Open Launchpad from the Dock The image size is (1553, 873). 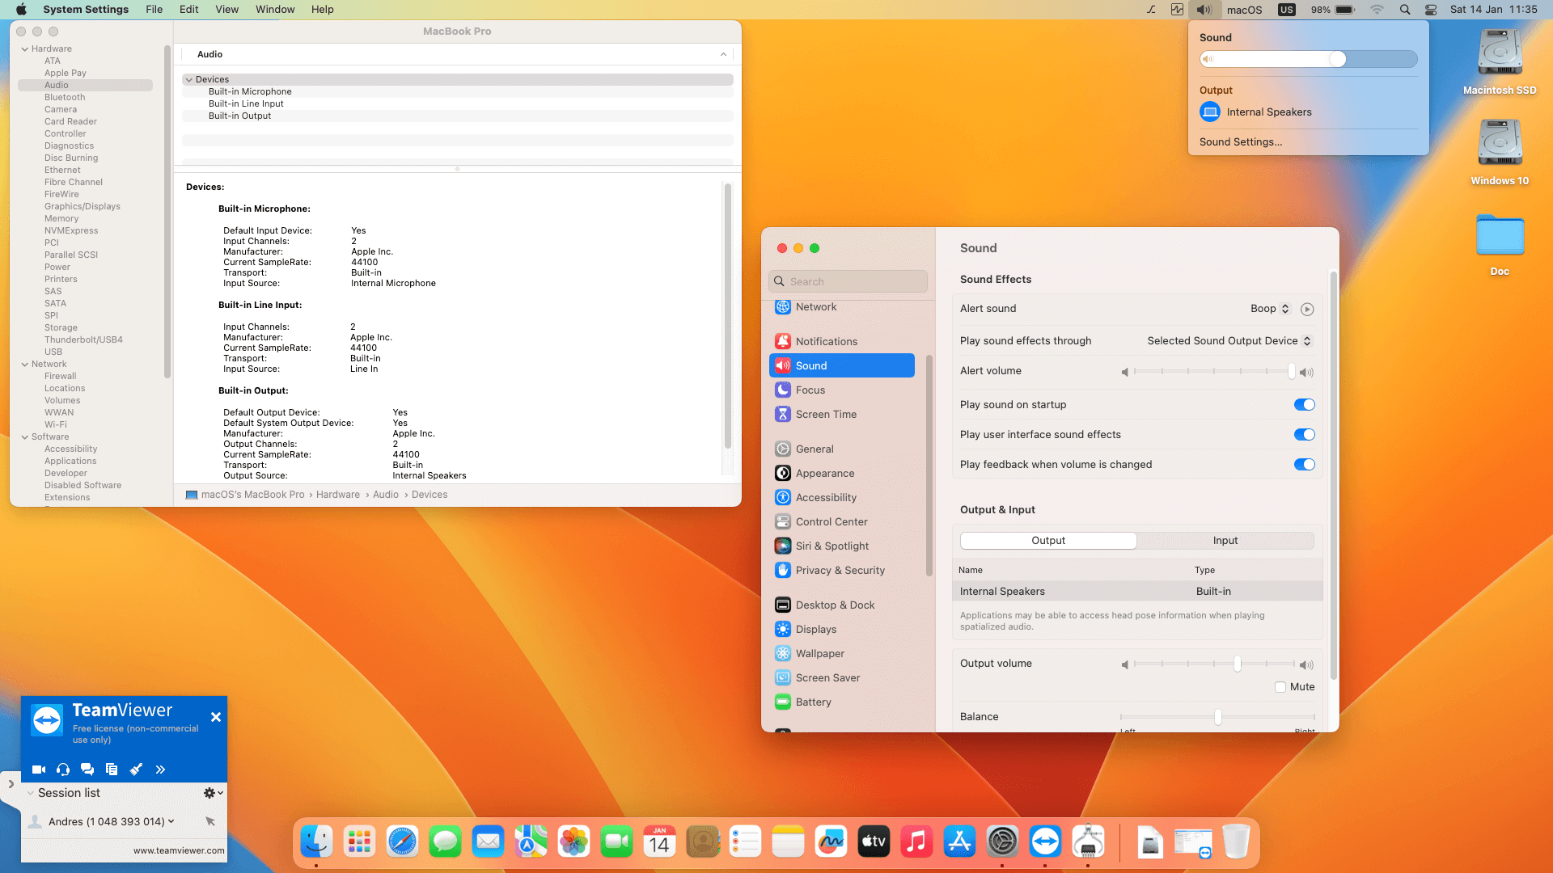(x=359, y=841)
